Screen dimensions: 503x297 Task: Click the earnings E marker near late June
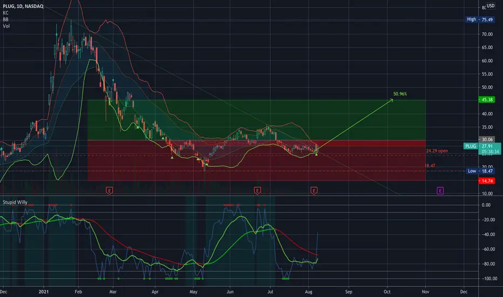point(257,191)
